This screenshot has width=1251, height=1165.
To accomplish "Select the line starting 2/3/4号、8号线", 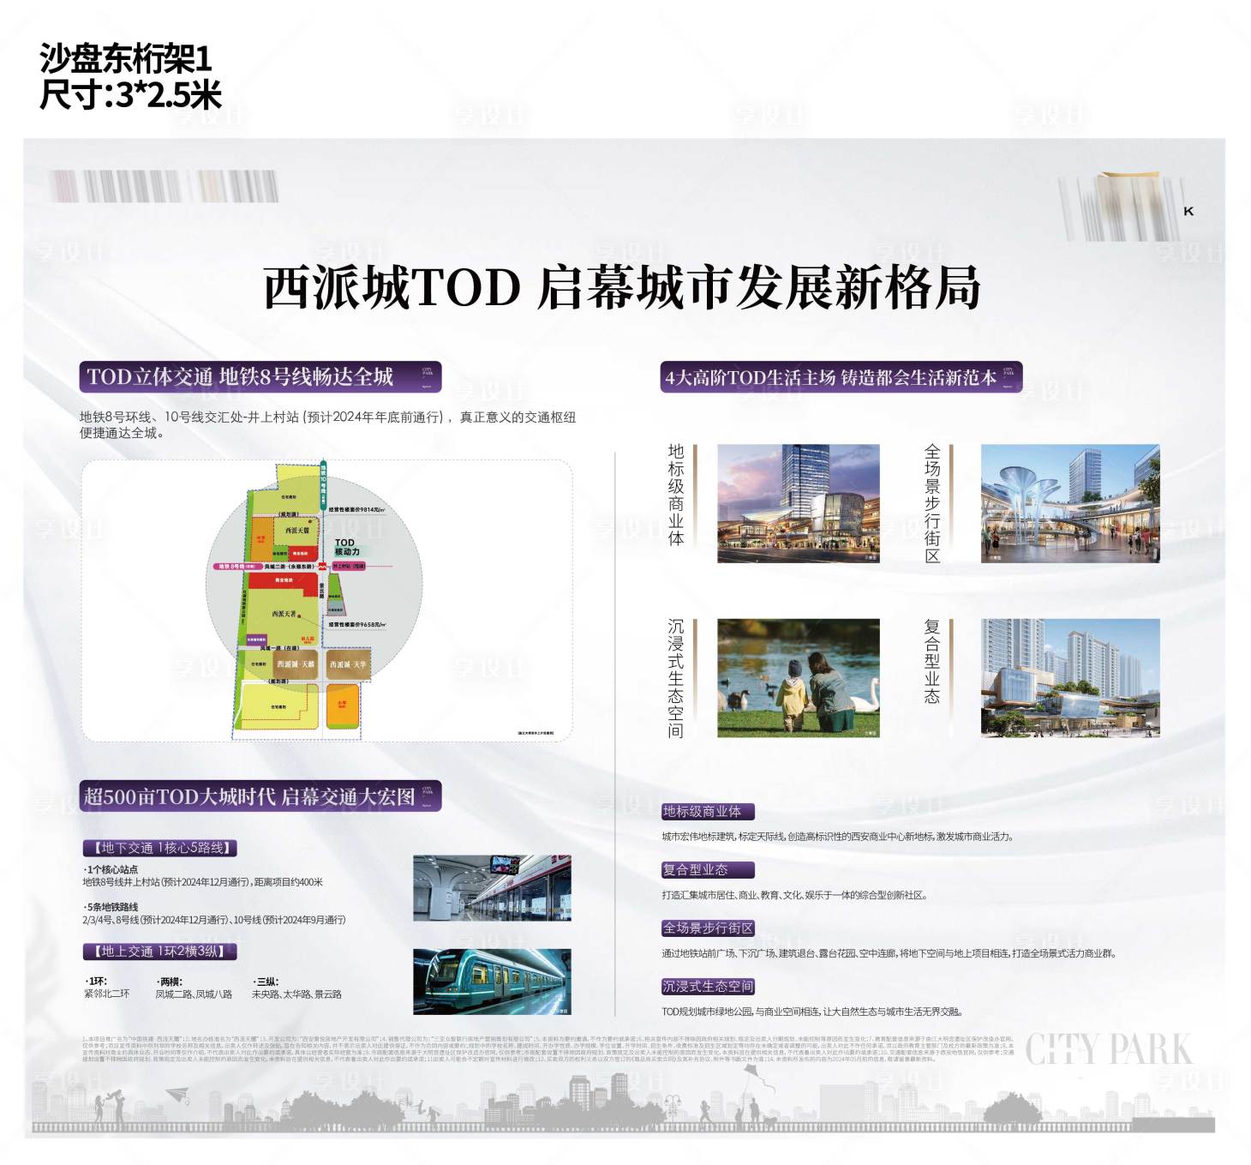I will 214,920.
